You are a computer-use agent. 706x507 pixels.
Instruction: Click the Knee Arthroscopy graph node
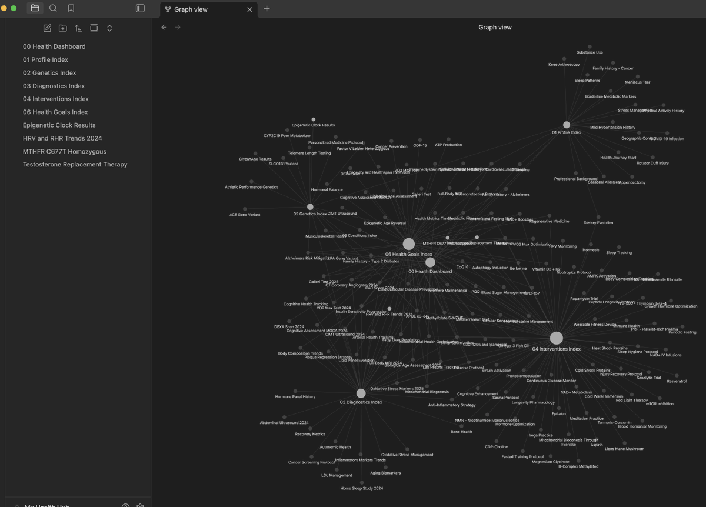pos(564,59)
